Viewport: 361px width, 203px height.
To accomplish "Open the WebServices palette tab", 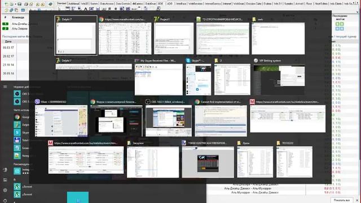I will coord(195,4).
